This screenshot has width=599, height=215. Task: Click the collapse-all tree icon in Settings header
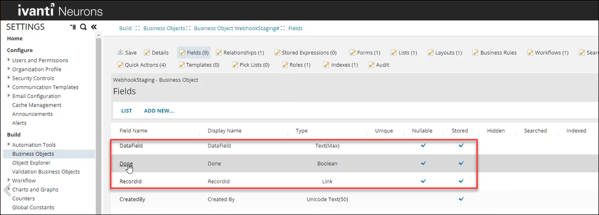pyautogui.click(x=73, y=27)
